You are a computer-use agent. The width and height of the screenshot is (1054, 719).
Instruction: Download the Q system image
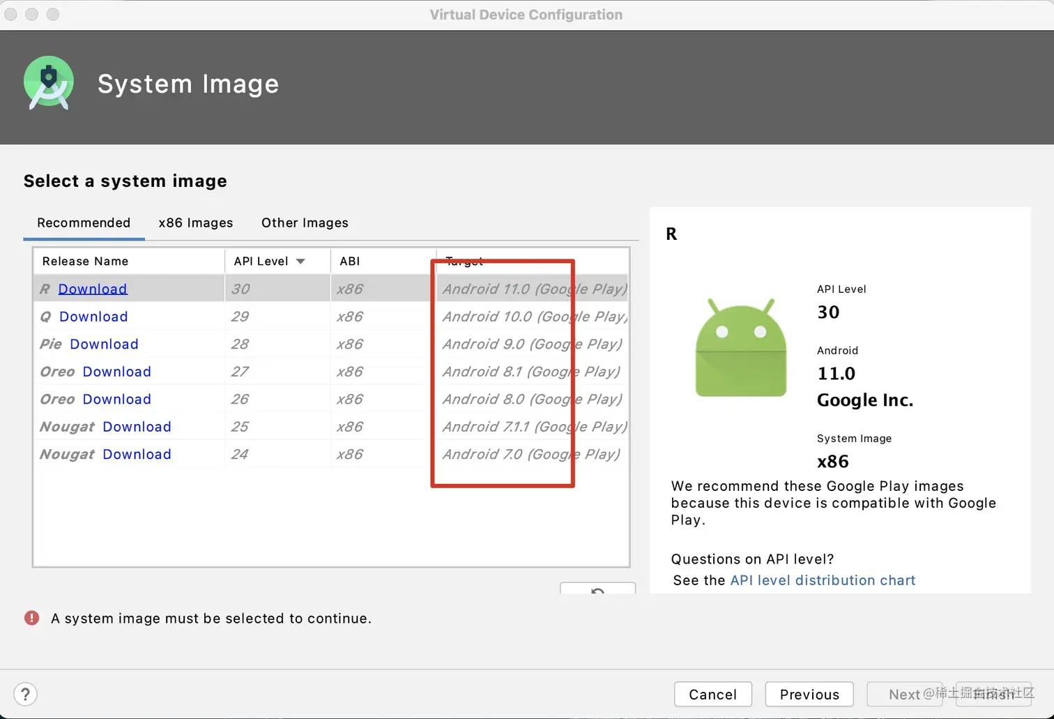(93, 317)
